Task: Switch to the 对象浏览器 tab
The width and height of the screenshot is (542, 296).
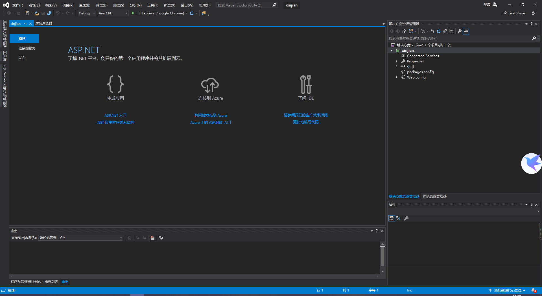Action: click(44, 23)
